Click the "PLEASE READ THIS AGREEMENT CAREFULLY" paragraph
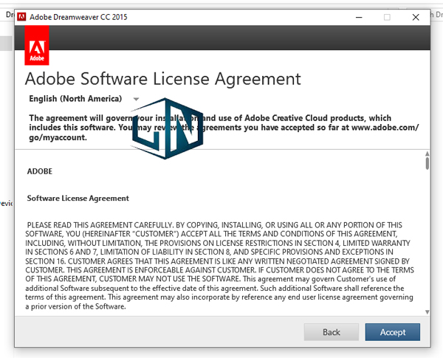Screen dimensions: 443x358 point(219,266)
